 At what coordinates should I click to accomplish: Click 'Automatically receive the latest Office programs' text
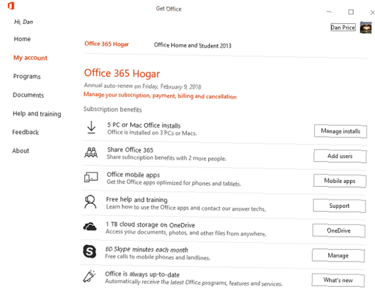tap(193, 282)
